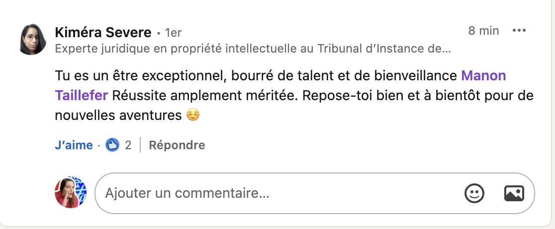Image resolution: width=555 pixels, height=229 pixels.
Task: Click the Experte juridique headline text
Action: (253, 49)
